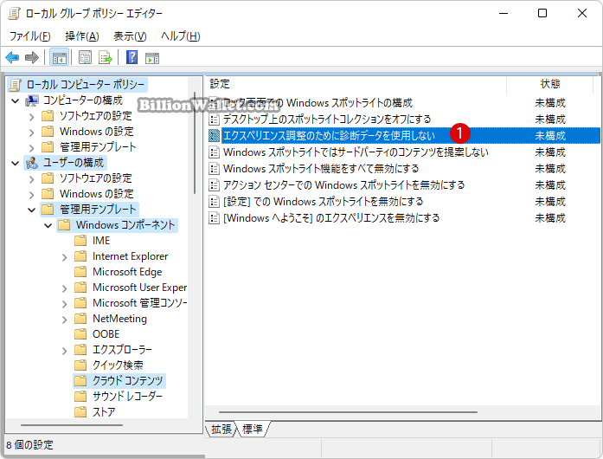
Task: Maximize the ローカル グループ ポリシー エディター window
Action: [x=542, y=14]
